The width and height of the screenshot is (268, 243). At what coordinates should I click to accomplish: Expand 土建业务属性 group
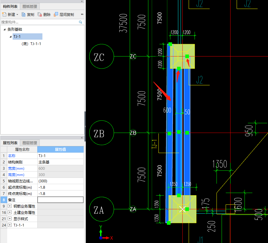pos(10,212)
